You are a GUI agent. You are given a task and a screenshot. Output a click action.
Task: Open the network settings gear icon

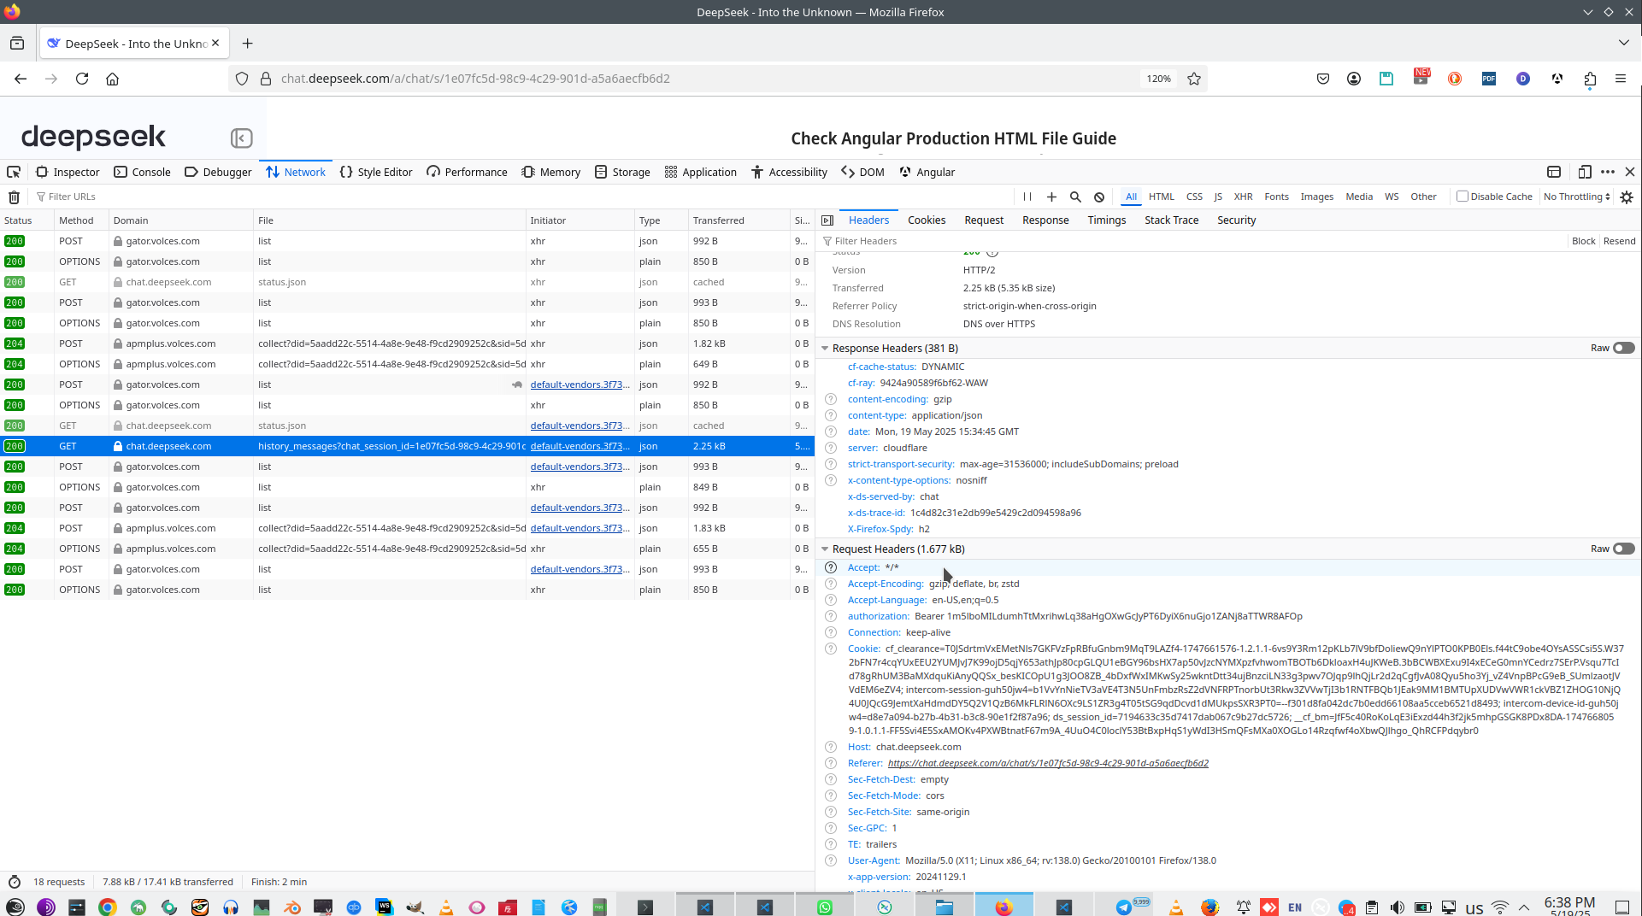click(1627, 197)
